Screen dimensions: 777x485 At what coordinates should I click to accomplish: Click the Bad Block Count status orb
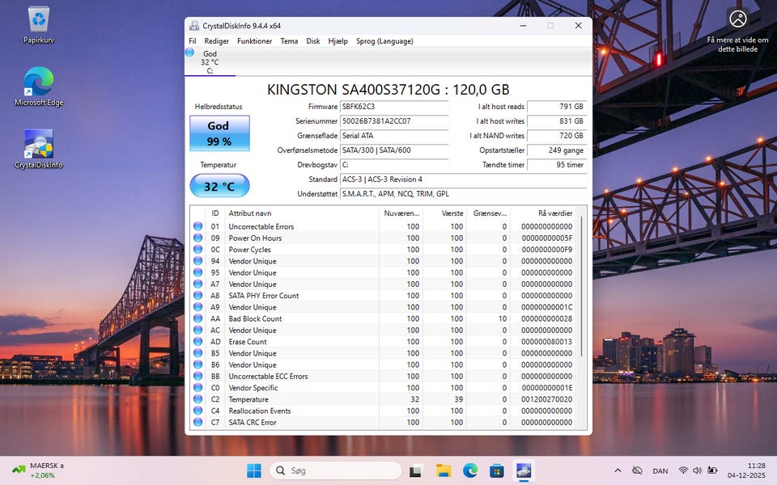coord(197,318)
